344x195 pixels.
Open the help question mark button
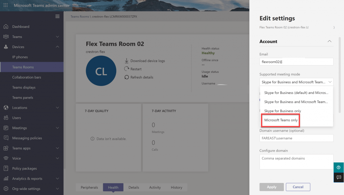click(339, 167)
